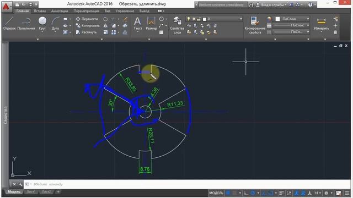Click the keyword search field in title bar

[223, 5]
